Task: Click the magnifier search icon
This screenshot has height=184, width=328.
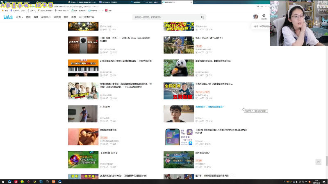Action: [x=203, y=17]
